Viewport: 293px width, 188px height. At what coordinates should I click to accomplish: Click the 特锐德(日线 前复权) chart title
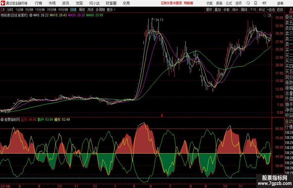pyautogui.click(x=14, y=15)
